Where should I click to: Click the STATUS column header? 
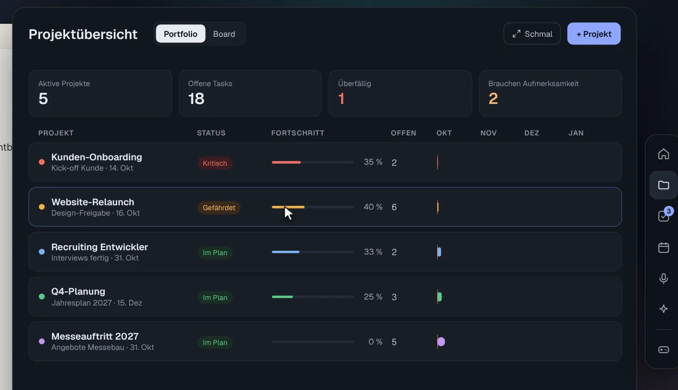click(211, 133)
